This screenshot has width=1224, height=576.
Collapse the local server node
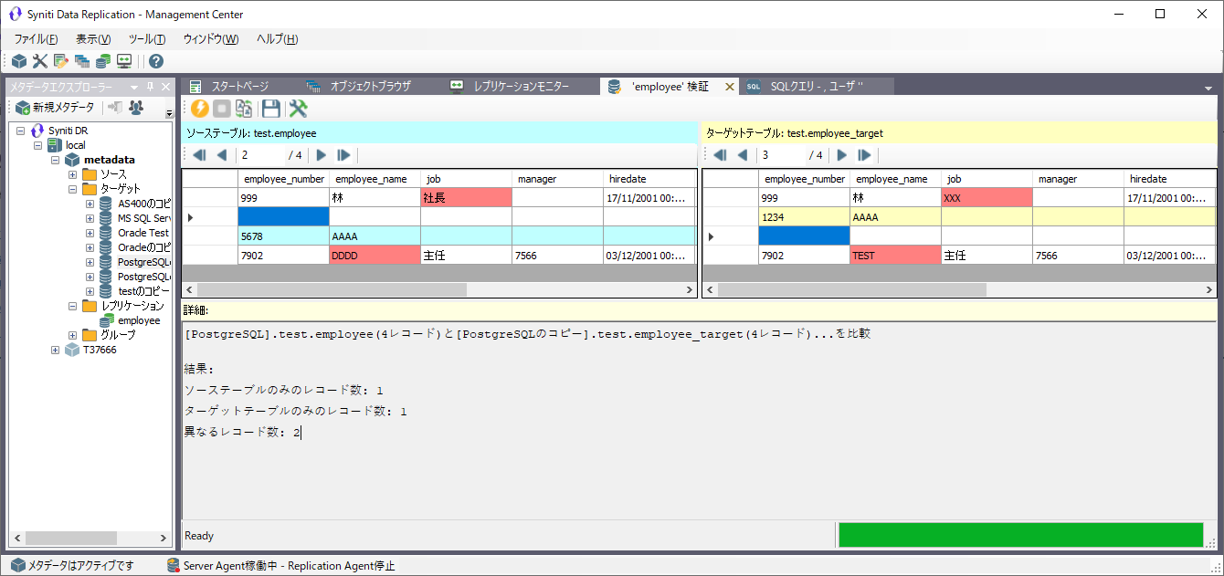[x=37, y=145]
